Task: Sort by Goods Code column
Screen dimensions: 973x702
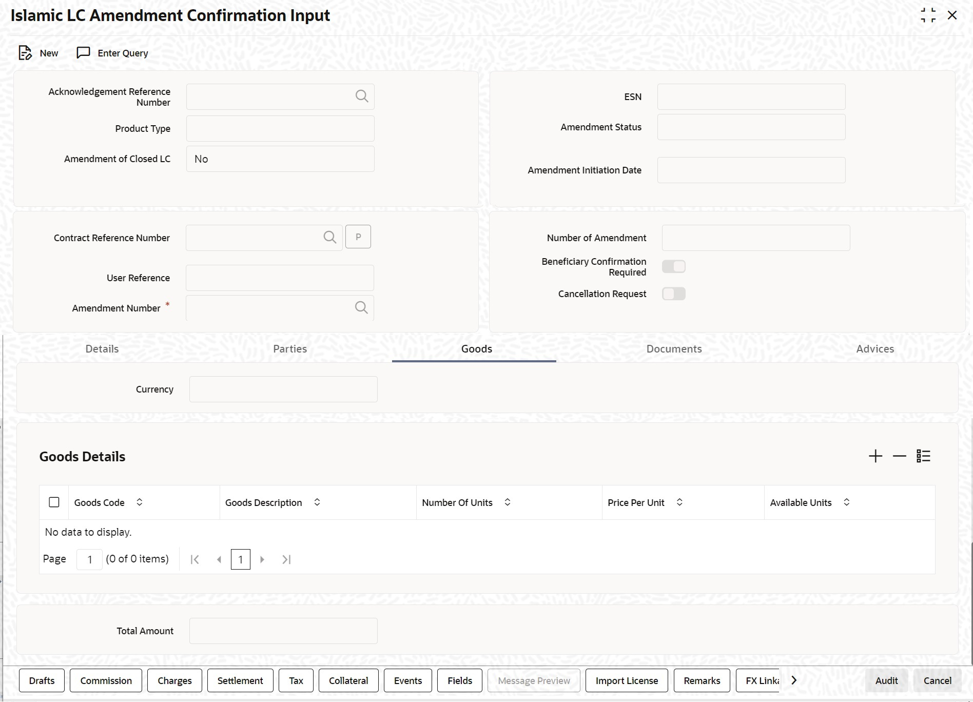Action: click(140, 502)
